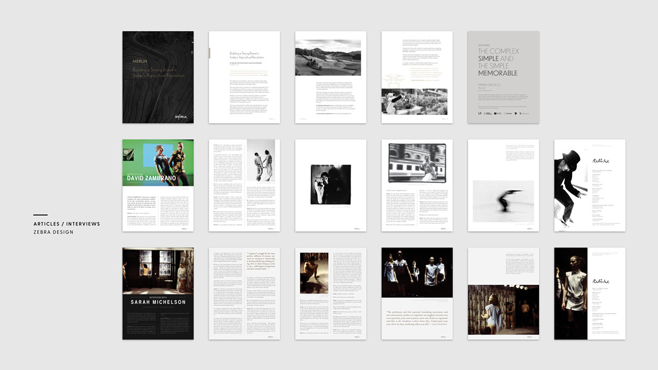The width and height of the screenshot is (658, 370).
Task: Click the Zebra Design subtitle text
Action: click(53, 232)
